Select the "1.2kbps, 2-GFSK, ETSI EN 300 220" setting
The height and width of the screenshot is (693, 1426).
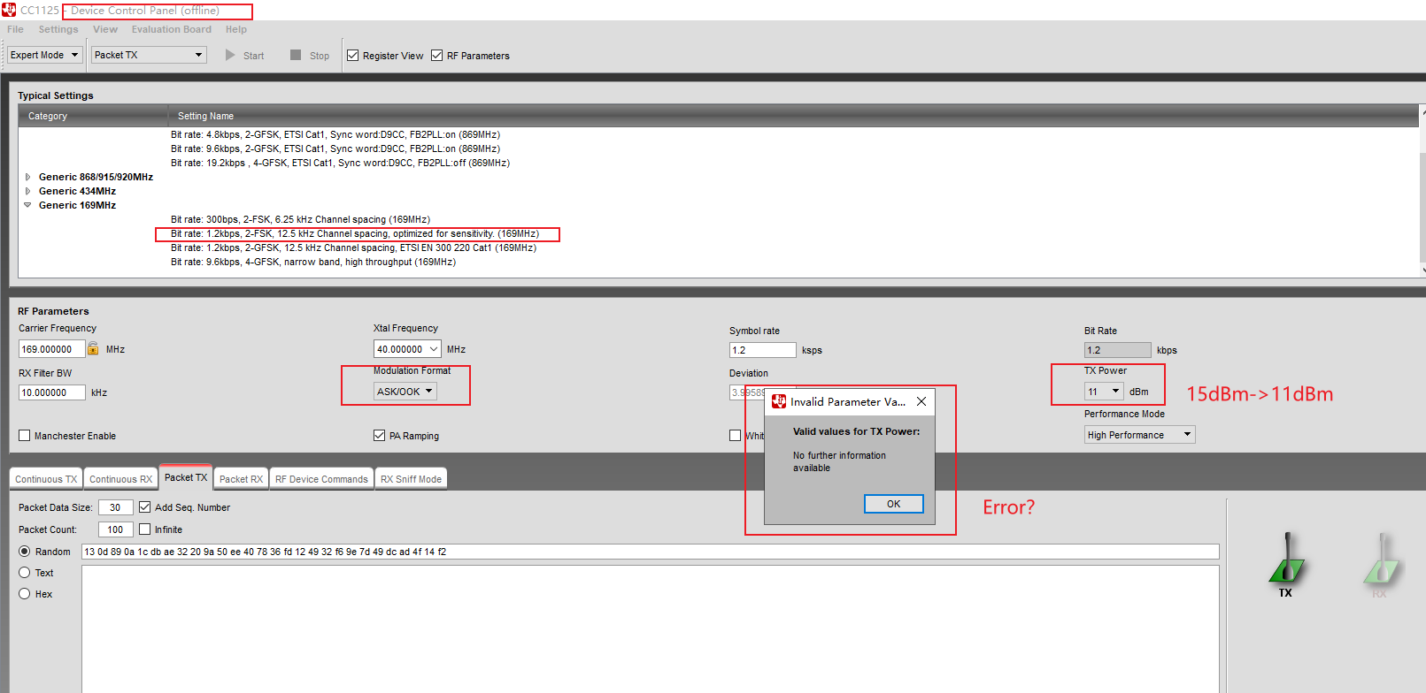(x=353, y=247)
